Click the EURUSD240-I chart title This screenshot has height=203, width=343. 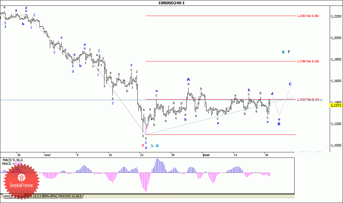pos(171,3)
